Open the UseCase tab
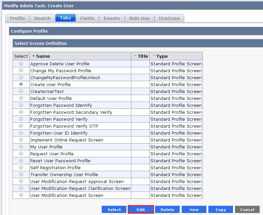 pyautogui.click(x=169, y=18)
